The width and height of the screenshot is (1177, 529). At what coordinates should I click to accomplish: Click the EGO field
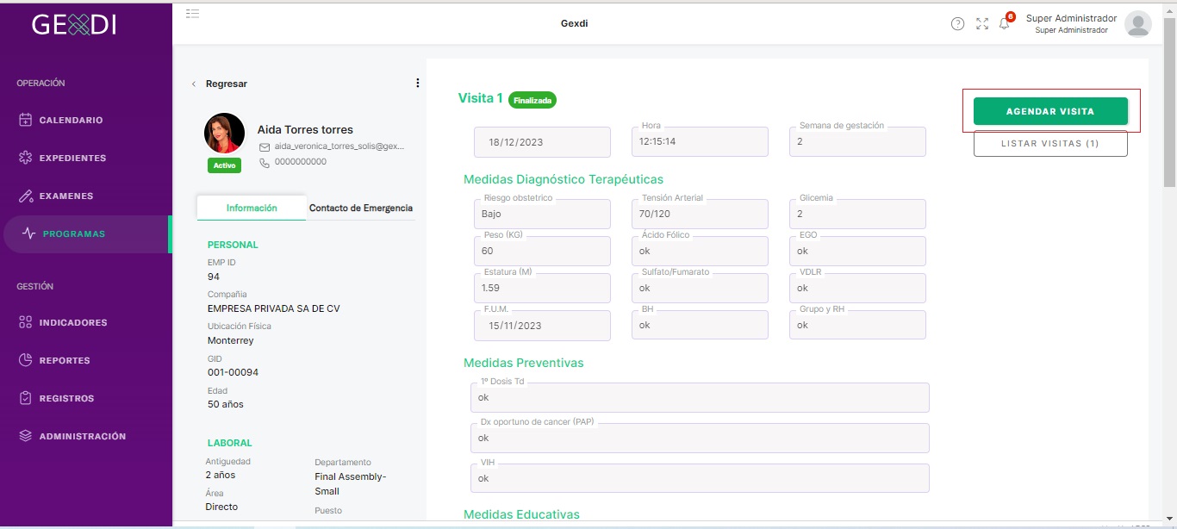click(x=857, y=251)
